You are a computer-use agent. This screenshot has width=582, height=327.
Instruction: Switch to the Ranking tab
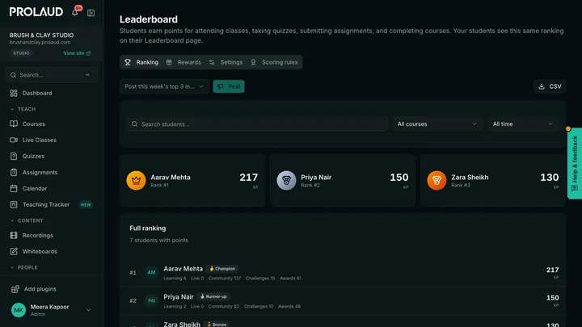click(x=141, y=62)
